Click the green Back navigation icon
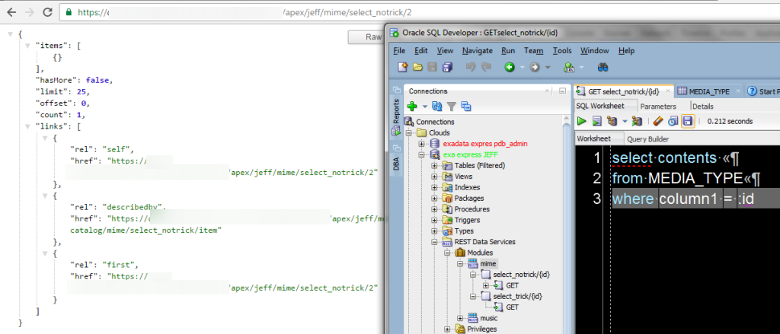Viewport: 780px width, 334px height. point(510,67)
